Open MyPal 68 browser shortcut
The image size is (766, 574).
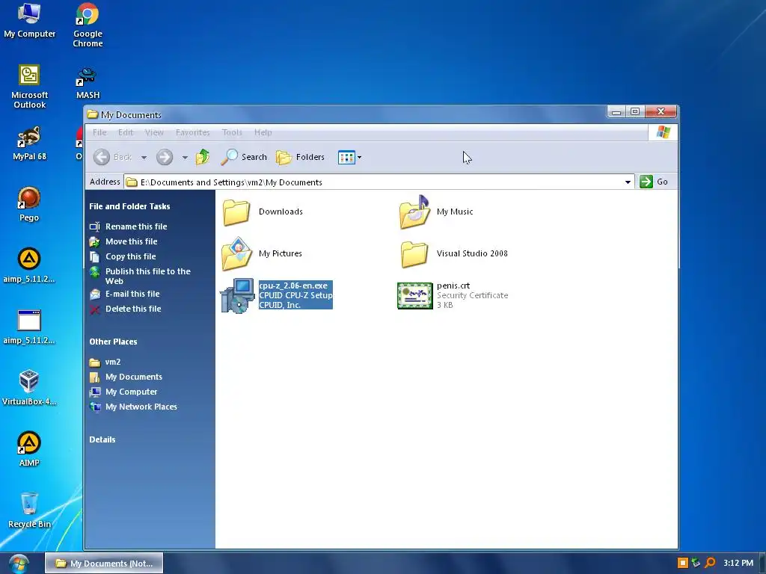click(29, 143)
